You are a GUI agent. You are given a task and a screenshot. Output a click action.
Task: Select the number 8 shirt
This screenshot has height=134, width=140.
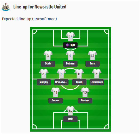point(79,74)
